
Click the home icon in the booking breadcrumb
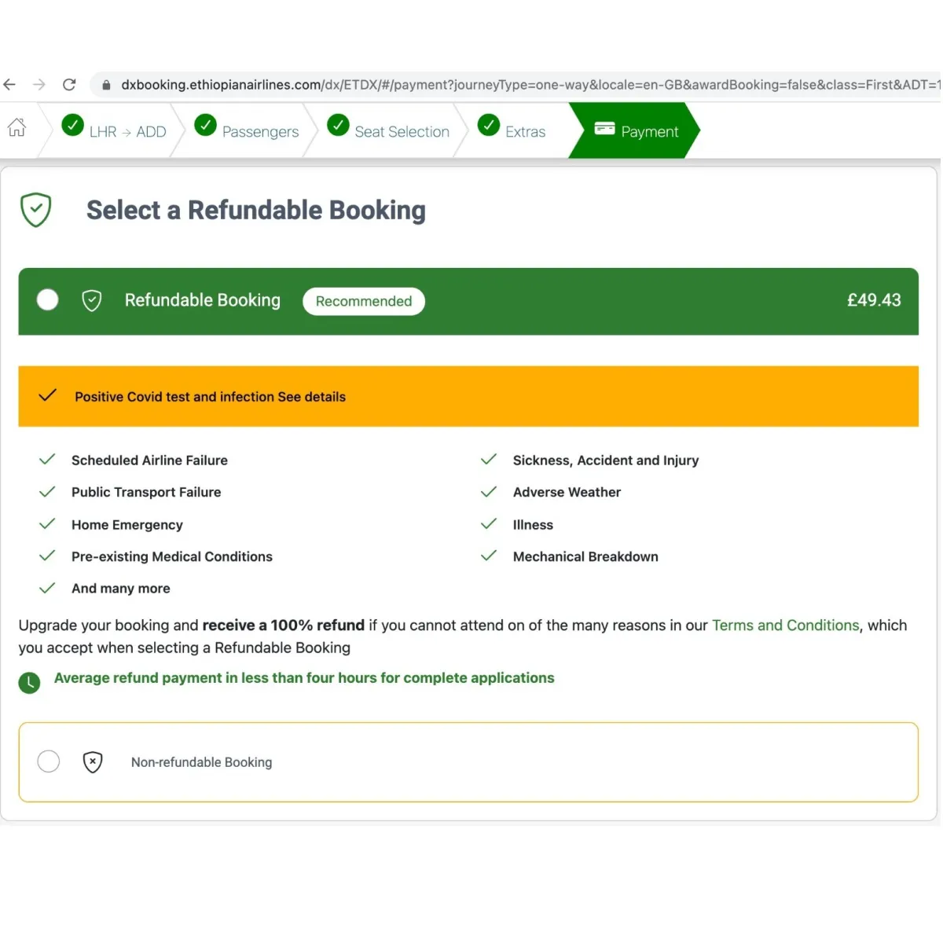[x=17, y=128]
